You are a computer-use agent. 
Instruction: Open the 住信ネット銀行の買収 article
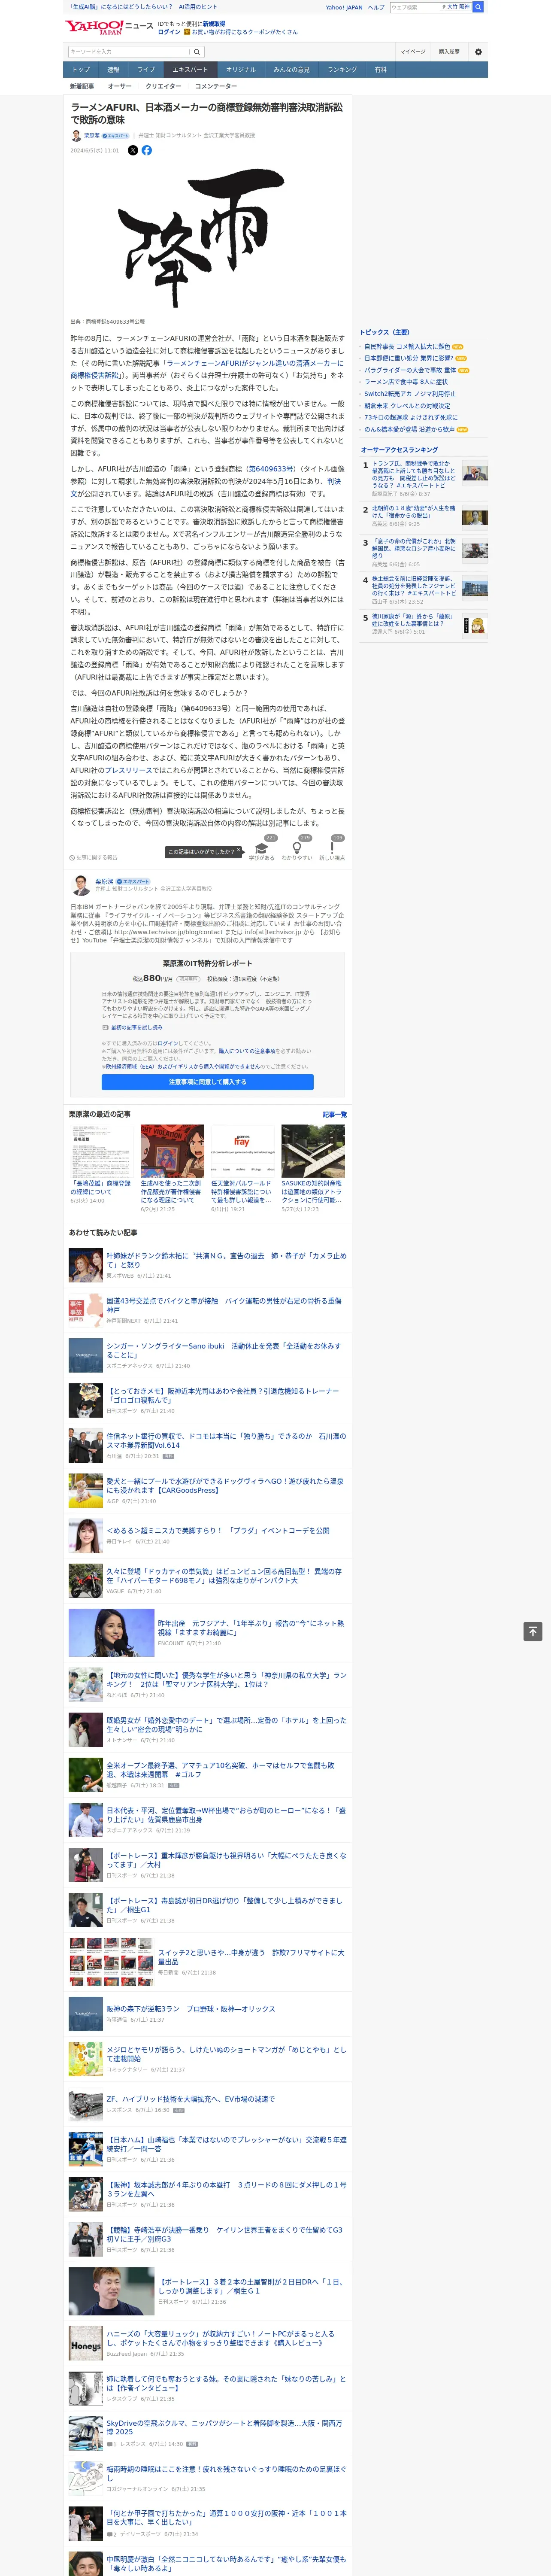tap(226, 1441)
